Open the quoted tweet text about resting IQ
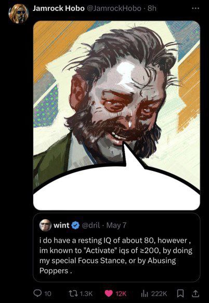This screenshot has width=209, height=303. pos(116,256)
